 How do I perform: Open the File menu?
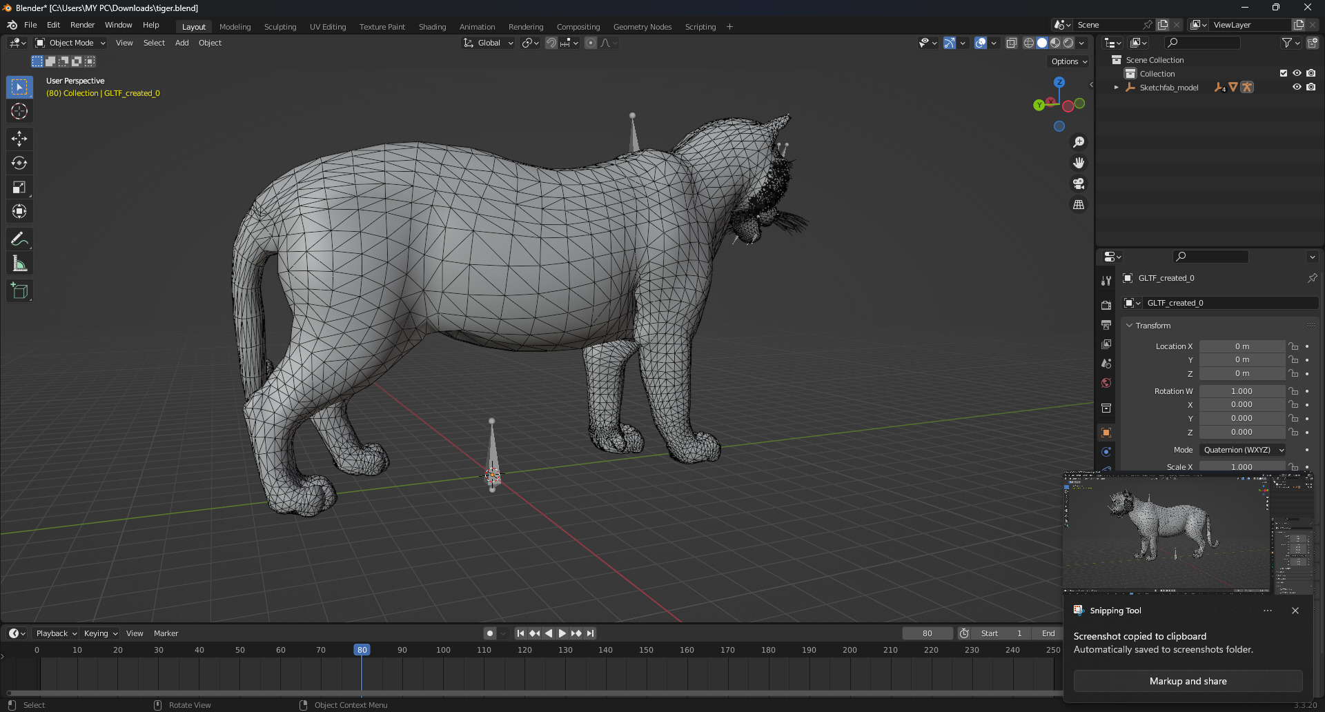tap(30, 25)
